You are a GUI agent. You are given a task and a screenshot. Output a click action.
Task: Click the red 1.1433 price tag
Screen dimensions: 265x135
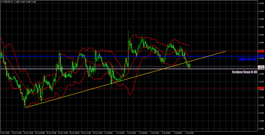pos(261,51)
